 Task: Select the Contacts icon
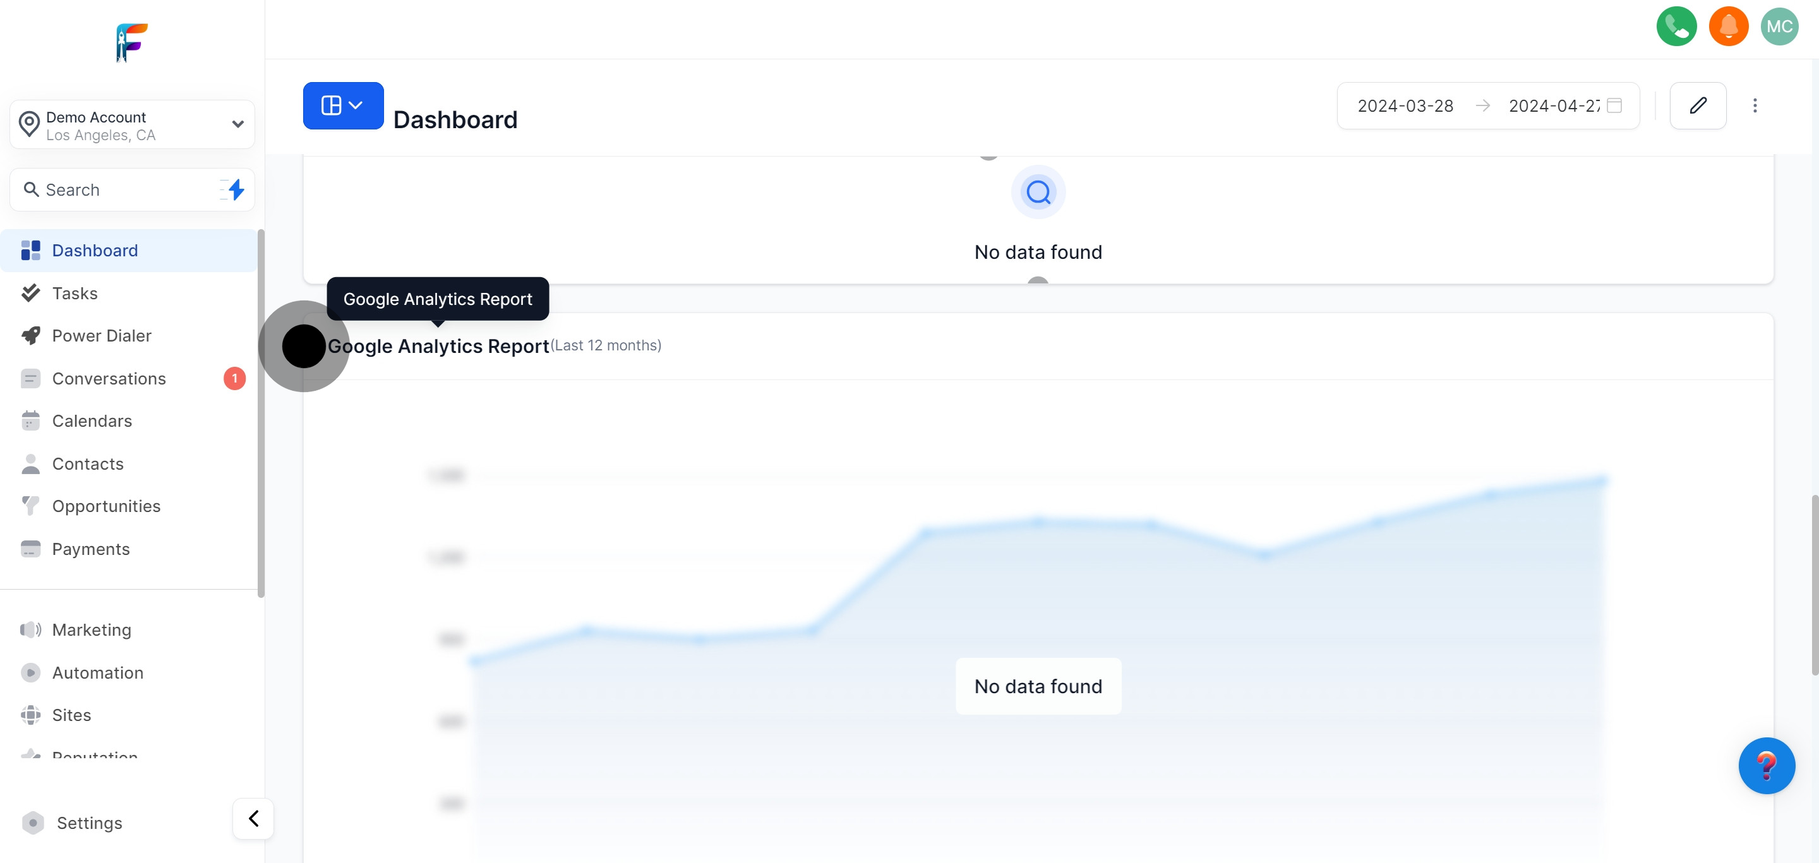pyautogui.click(x=30, y=463)
